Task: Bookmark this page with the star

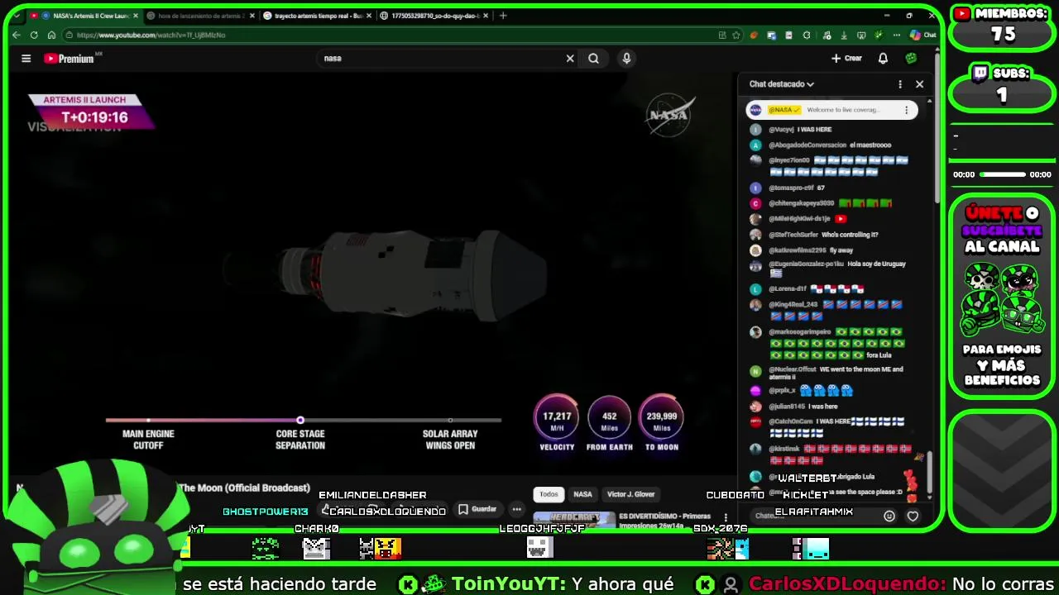Action: [736, 35]
